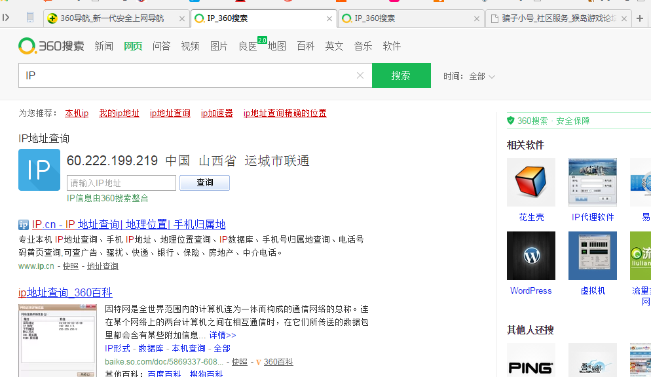Screen dimensions: 651x377
Task: Click the 虚拟机 software icon
Action: point(593,256)
